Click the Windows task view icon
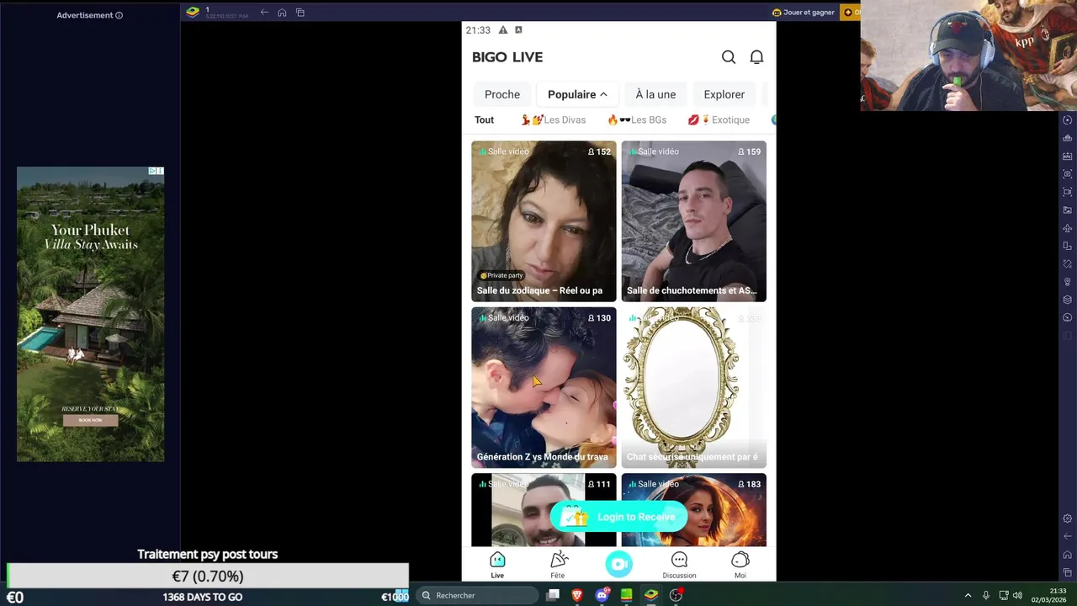 click(x=553, y=595)
